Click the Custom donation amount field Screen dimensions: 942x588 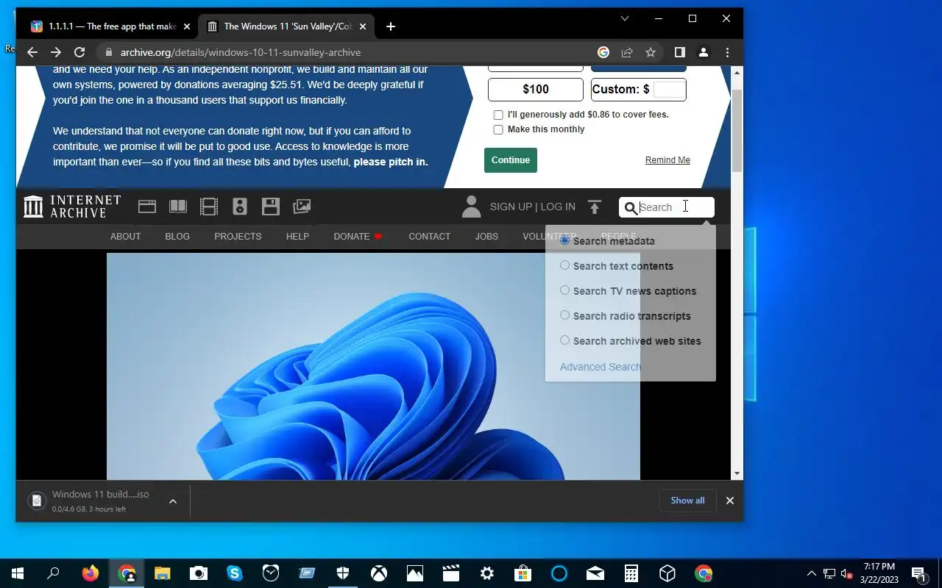[x=668, y=89]
